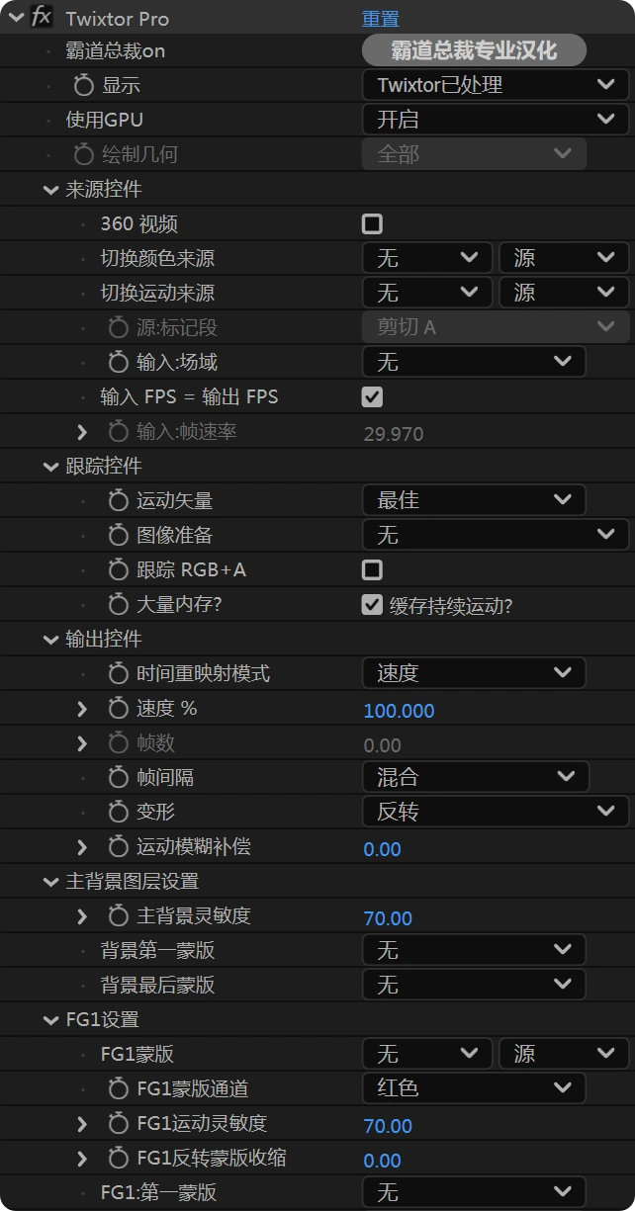
Task: Expand the 主背景灵敏度 property
Action: (82, 915)
